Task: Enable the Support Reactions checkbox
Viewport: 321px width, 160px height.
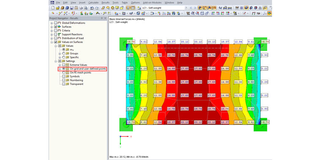Action: click(56, 34)
